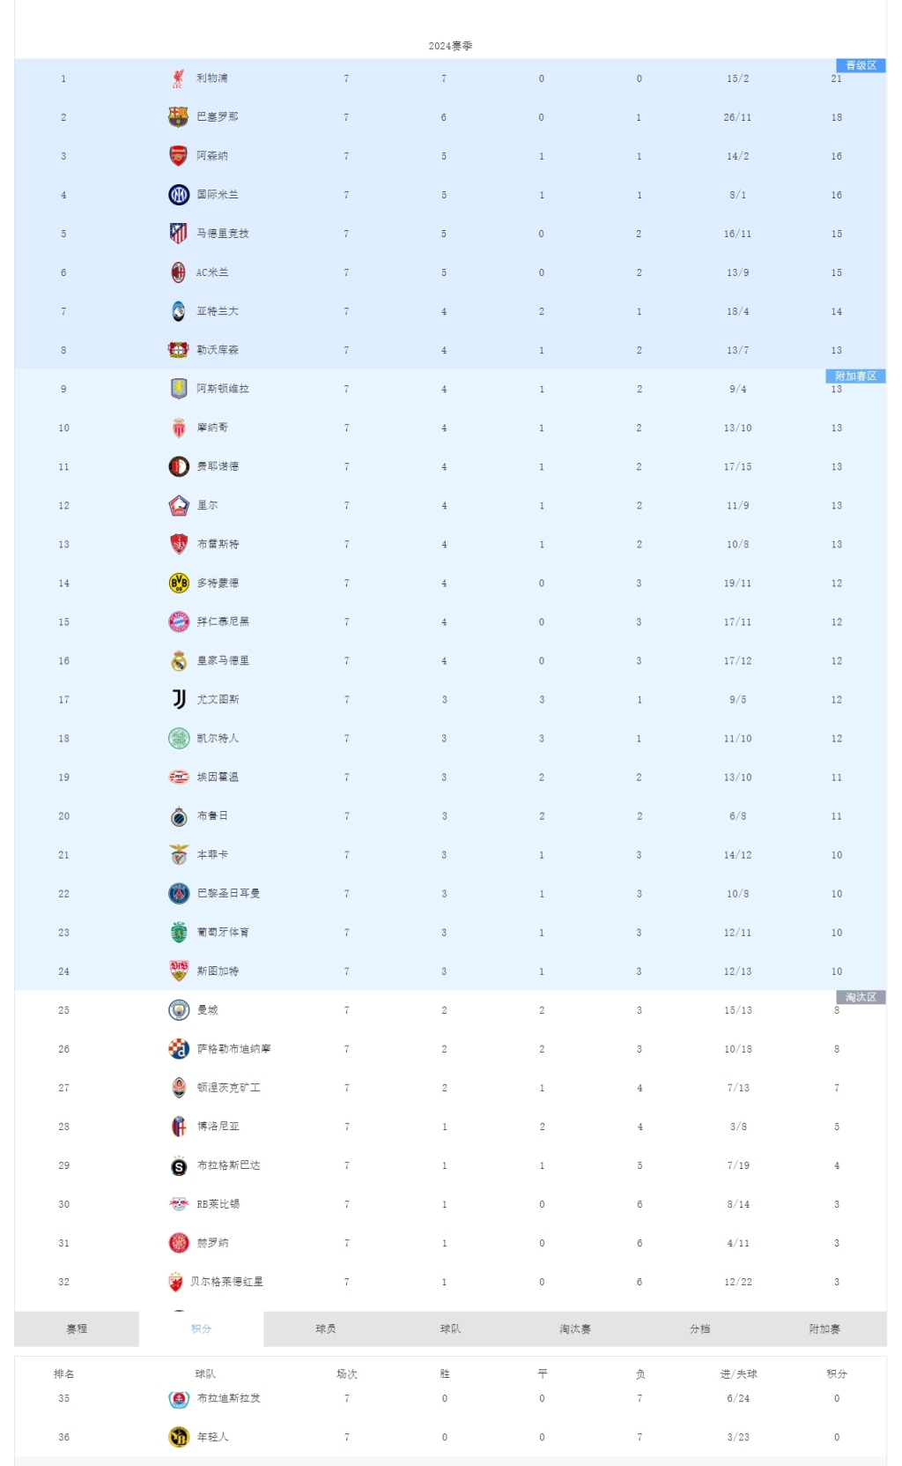The width and height of the screenshot is (902, 1466).
Task: Click the Inter Milan crest icon
Action: pyautogui.click(x=179, y=195)
